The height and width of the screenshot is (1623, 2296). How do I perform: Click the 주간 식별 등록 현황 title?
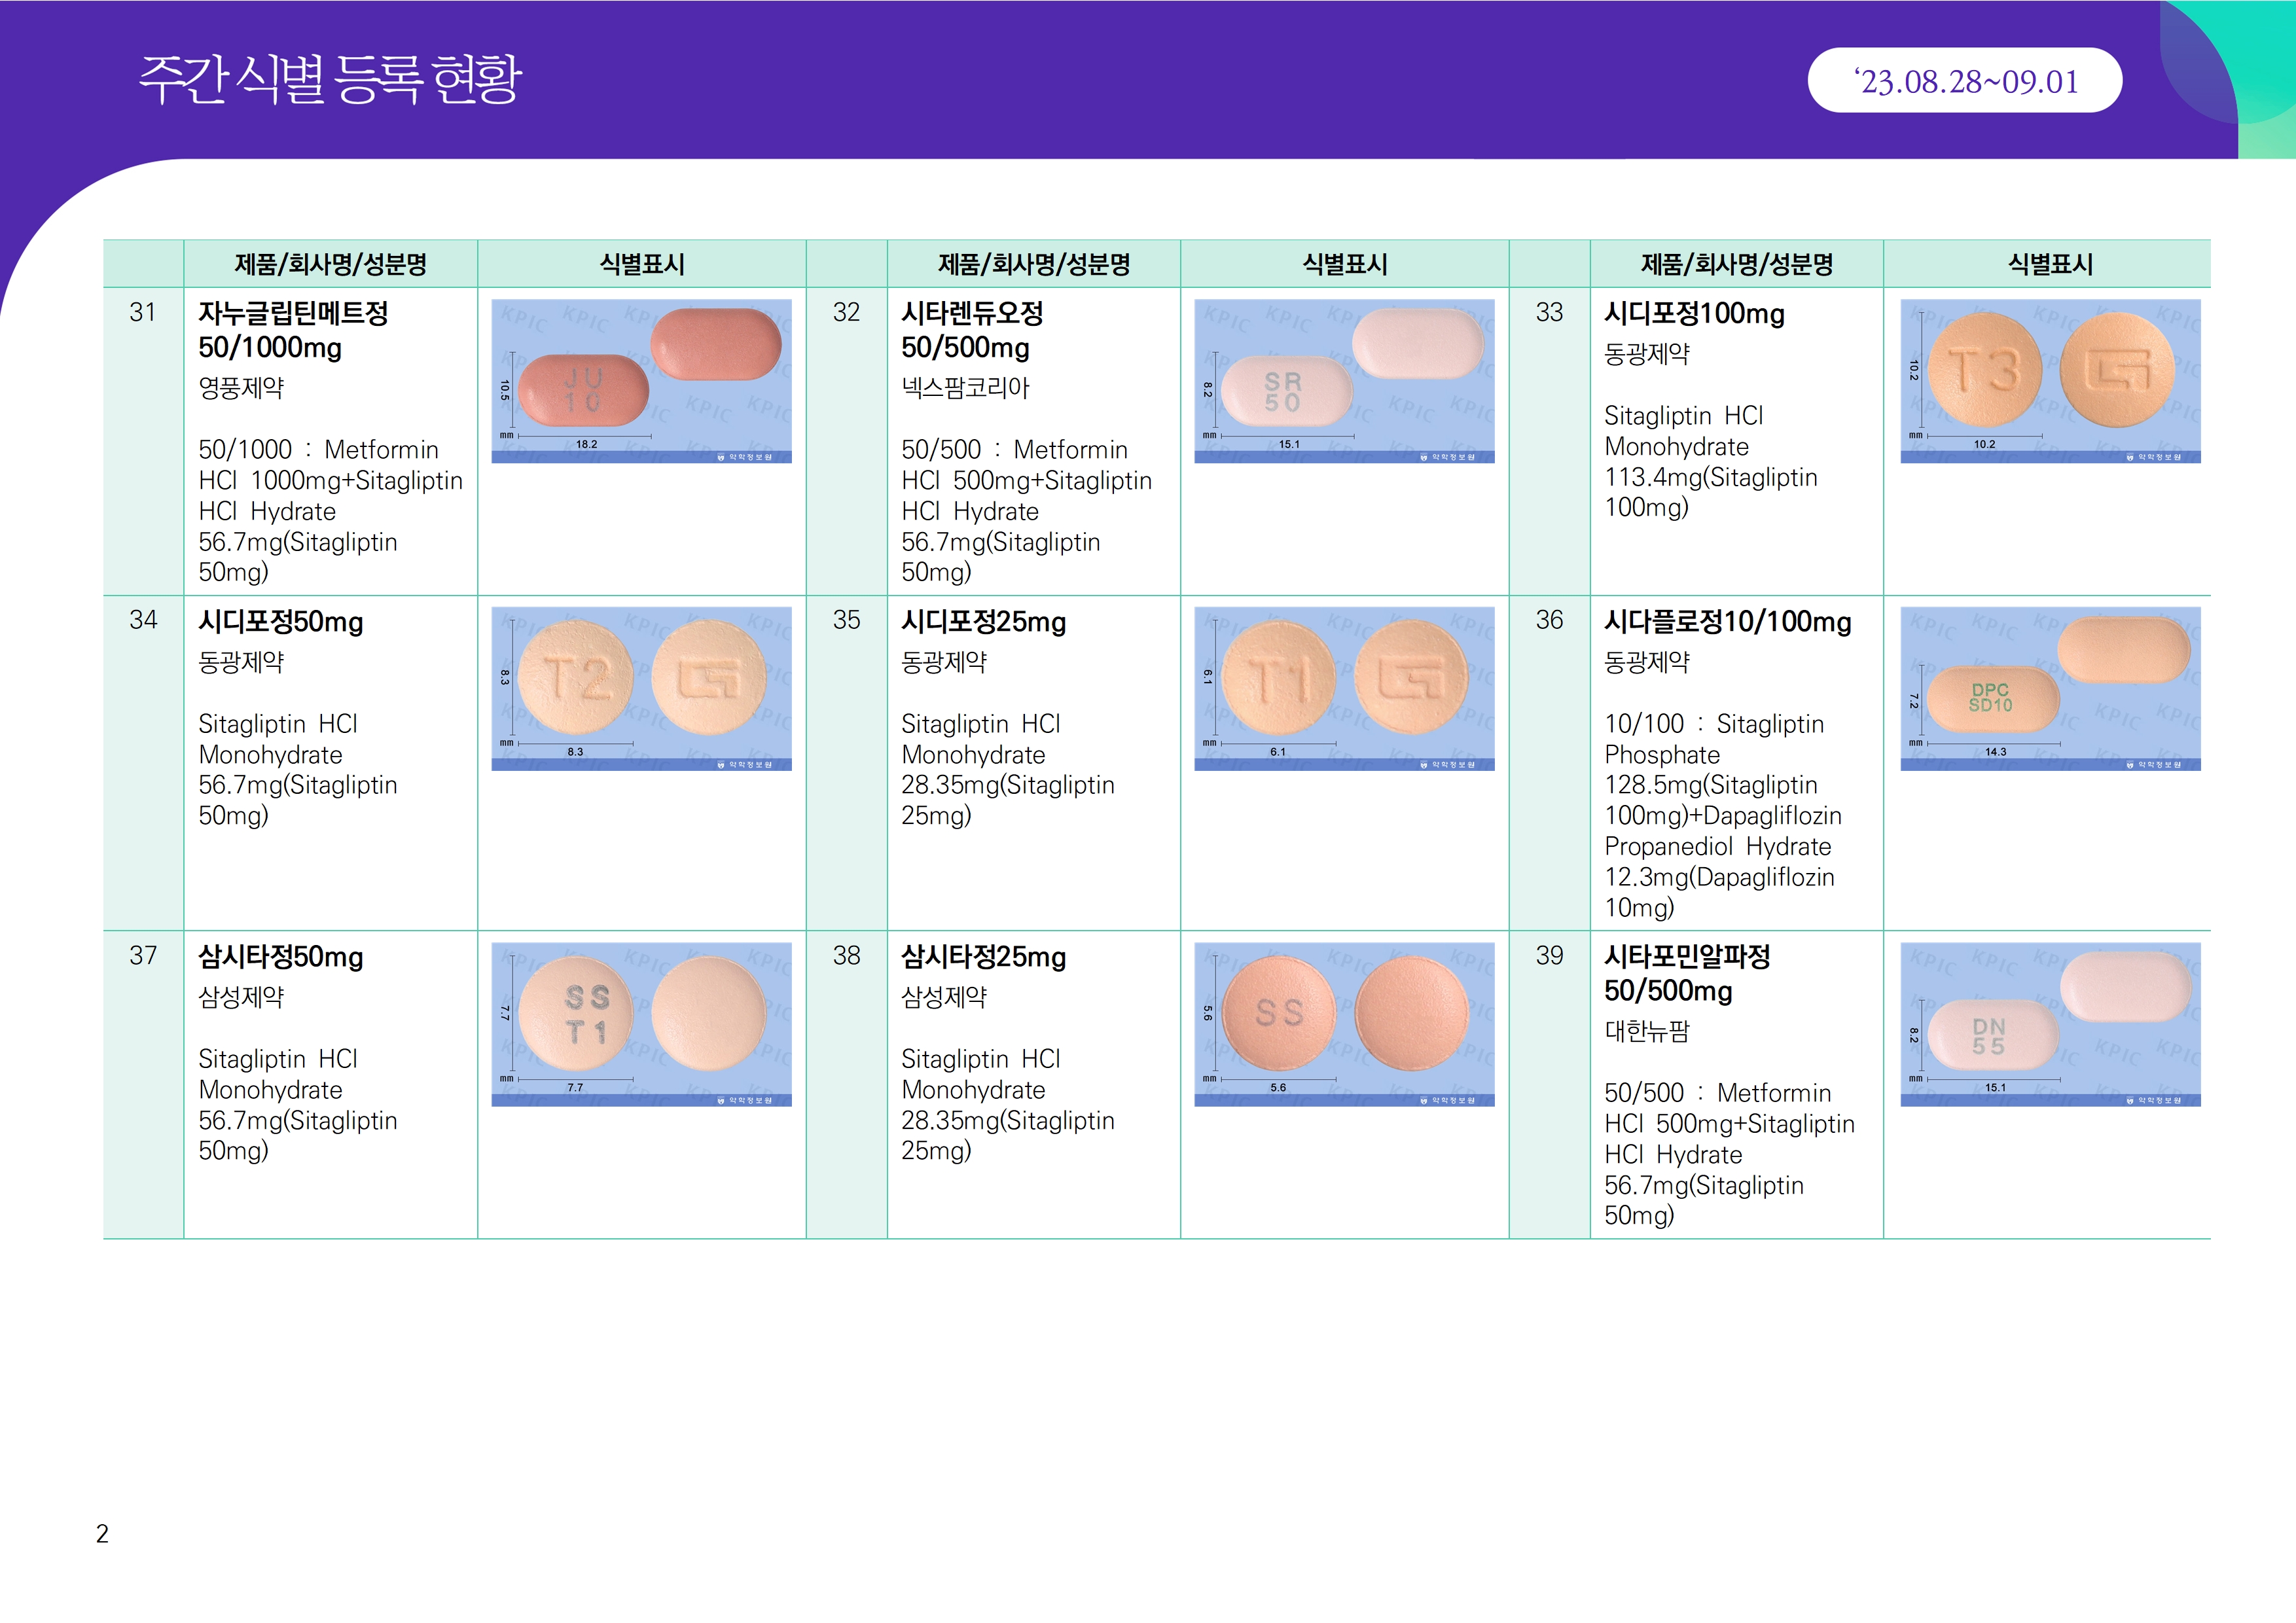pyautogui.click(x=330, y=79)
